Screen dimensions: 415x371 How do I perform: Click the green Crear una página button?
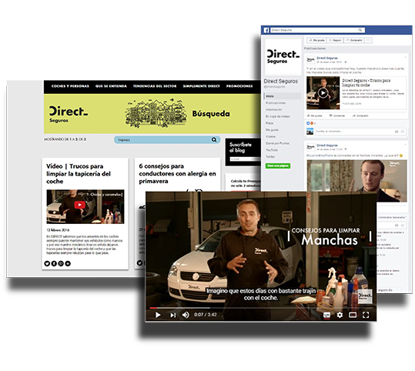tap(278, 166)
